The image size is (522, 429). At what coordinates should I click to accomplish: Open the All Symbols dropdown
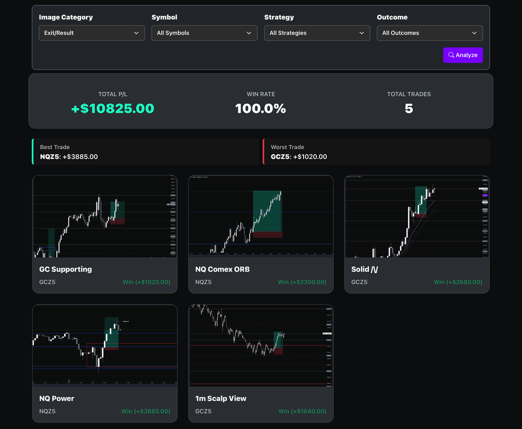204,33
